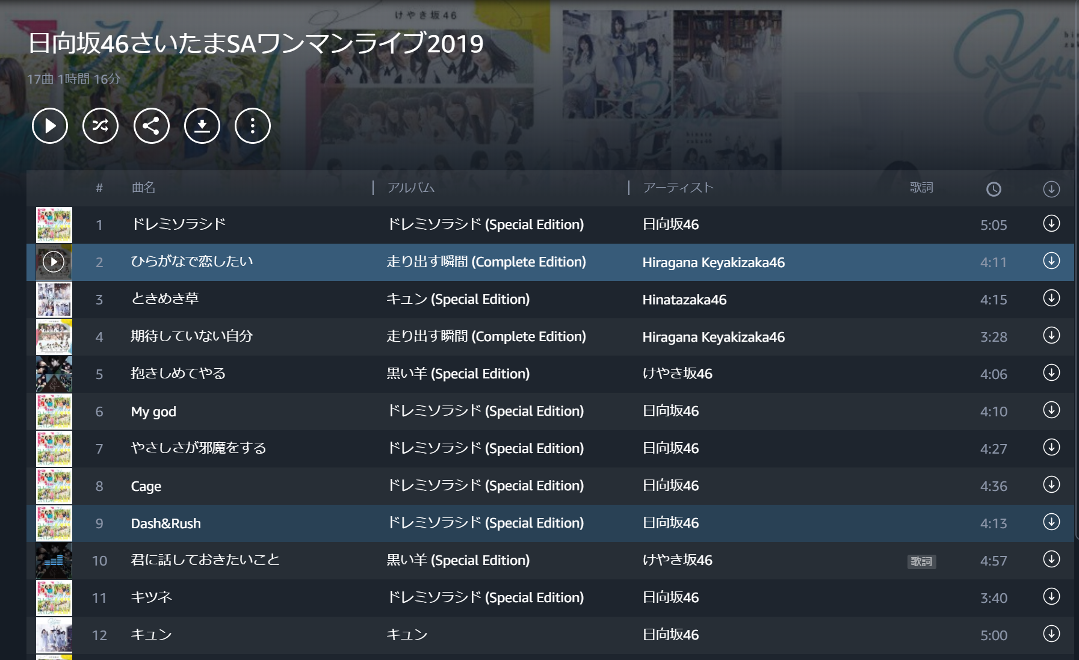Sort by アルバム column header
Screen dimensions: 1079x660
411,188
